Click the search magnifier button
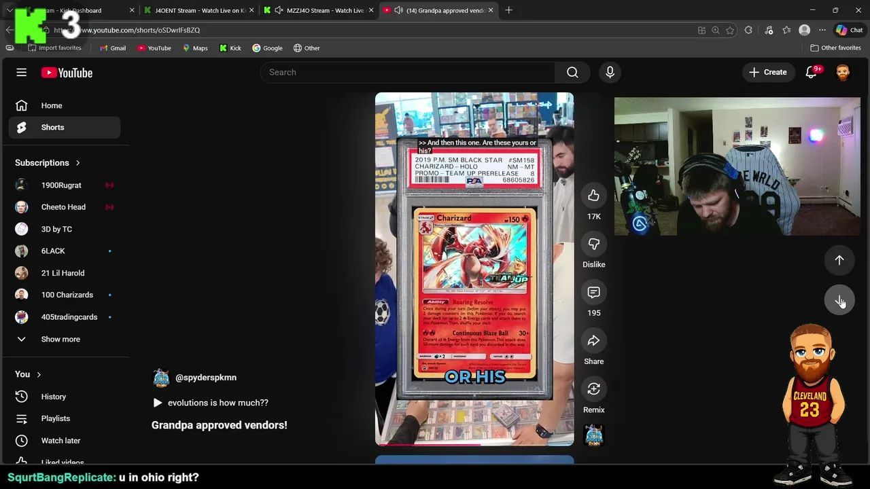Screen dimensions: 870x489 (572, 73)
